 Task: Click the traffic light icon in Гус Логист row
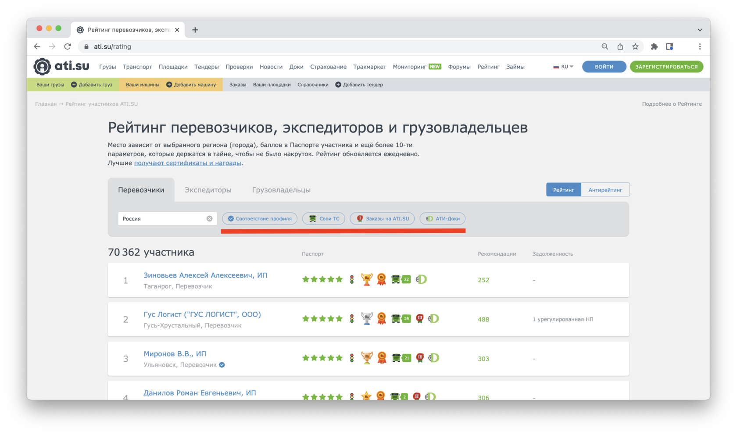coord(352,319)
